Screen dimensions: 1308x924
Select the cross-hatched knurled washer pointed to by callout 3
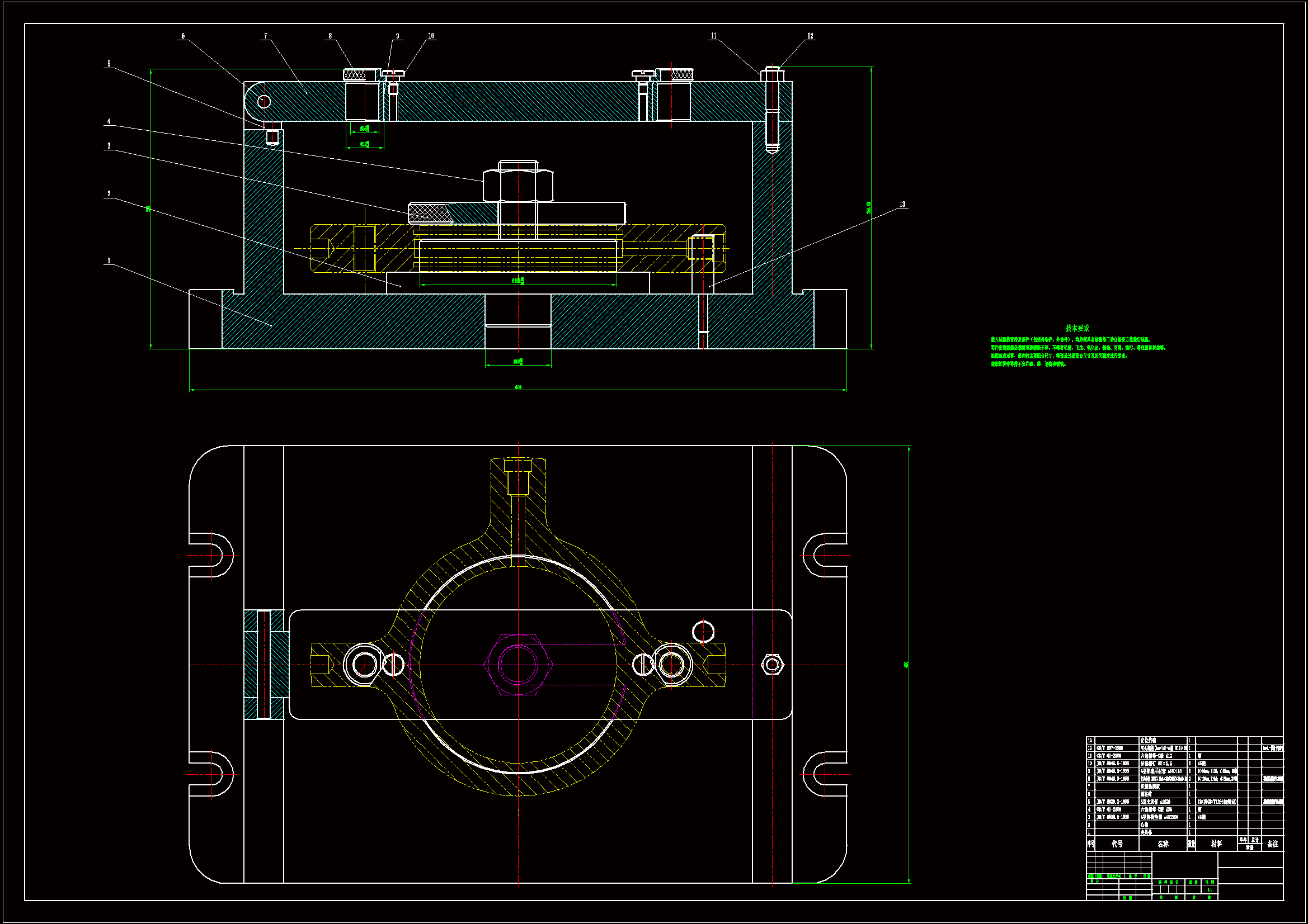click(429, 214)
